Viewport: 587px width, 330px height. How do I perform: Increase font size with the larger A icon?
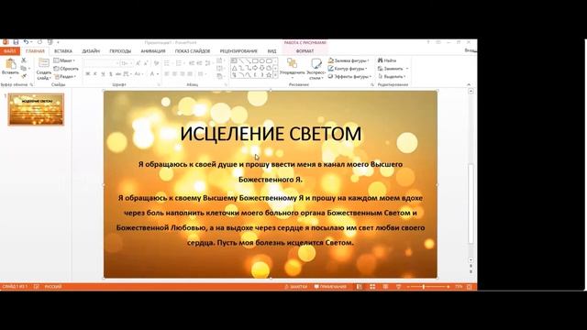[138, 63]
